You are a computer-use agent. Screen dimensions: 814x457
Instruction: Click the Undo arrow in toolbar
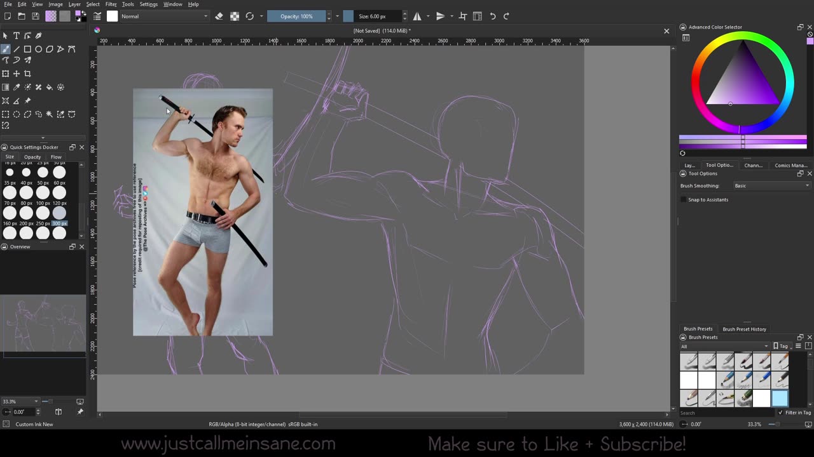point(492,17)
